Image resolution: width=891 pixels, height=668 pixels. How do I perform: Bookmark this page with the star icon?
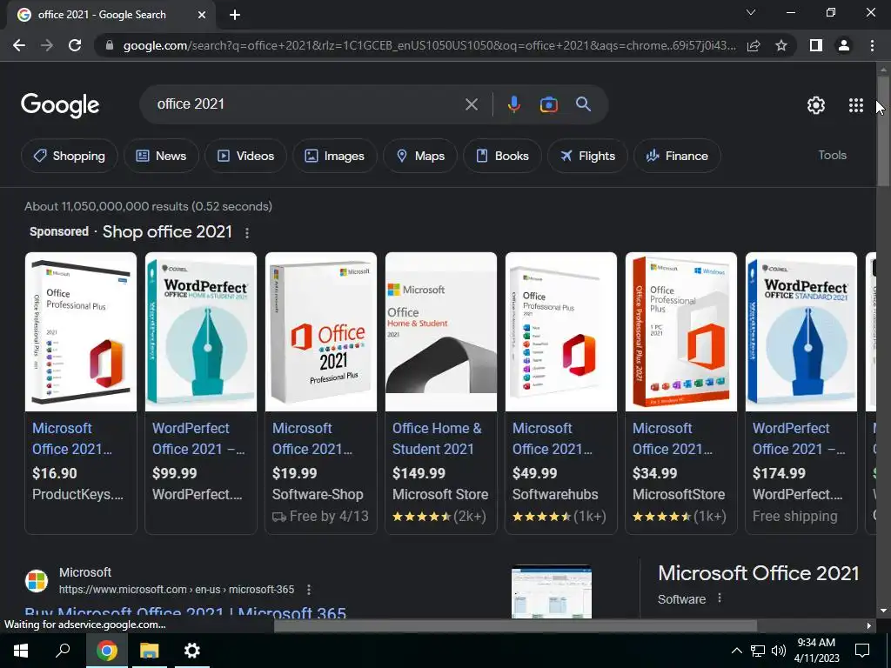tap(781, 45)
